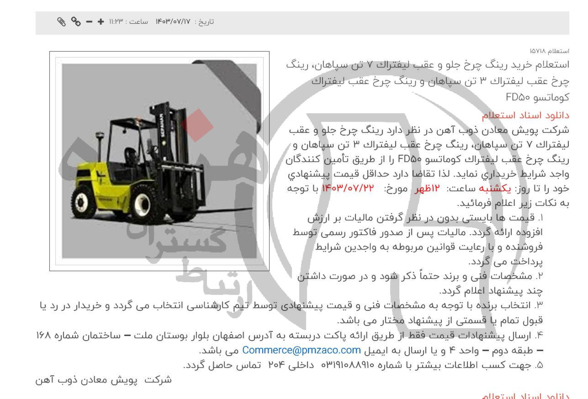
Task: Click the bottom دانلود اسناد استعلام link
Action: (525, 395)
